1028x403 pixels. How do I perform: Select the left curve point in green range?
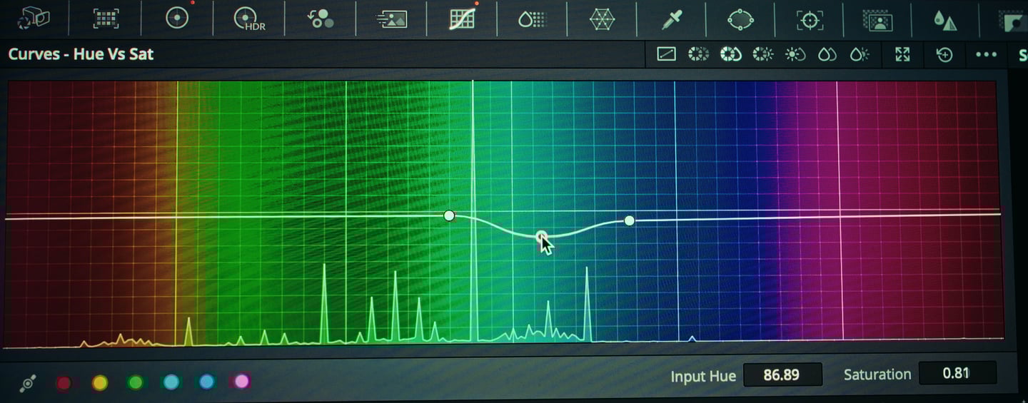pyautogui.click(x=449, y=215)
